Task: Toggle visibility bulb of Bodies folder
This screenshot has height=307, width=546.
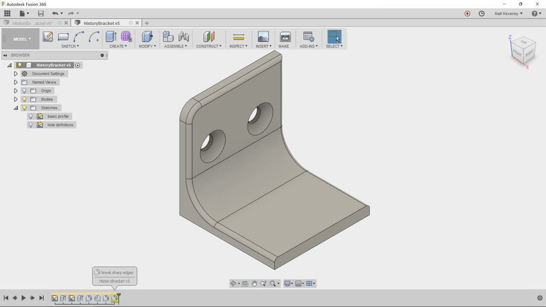Action: click(24, 99)
